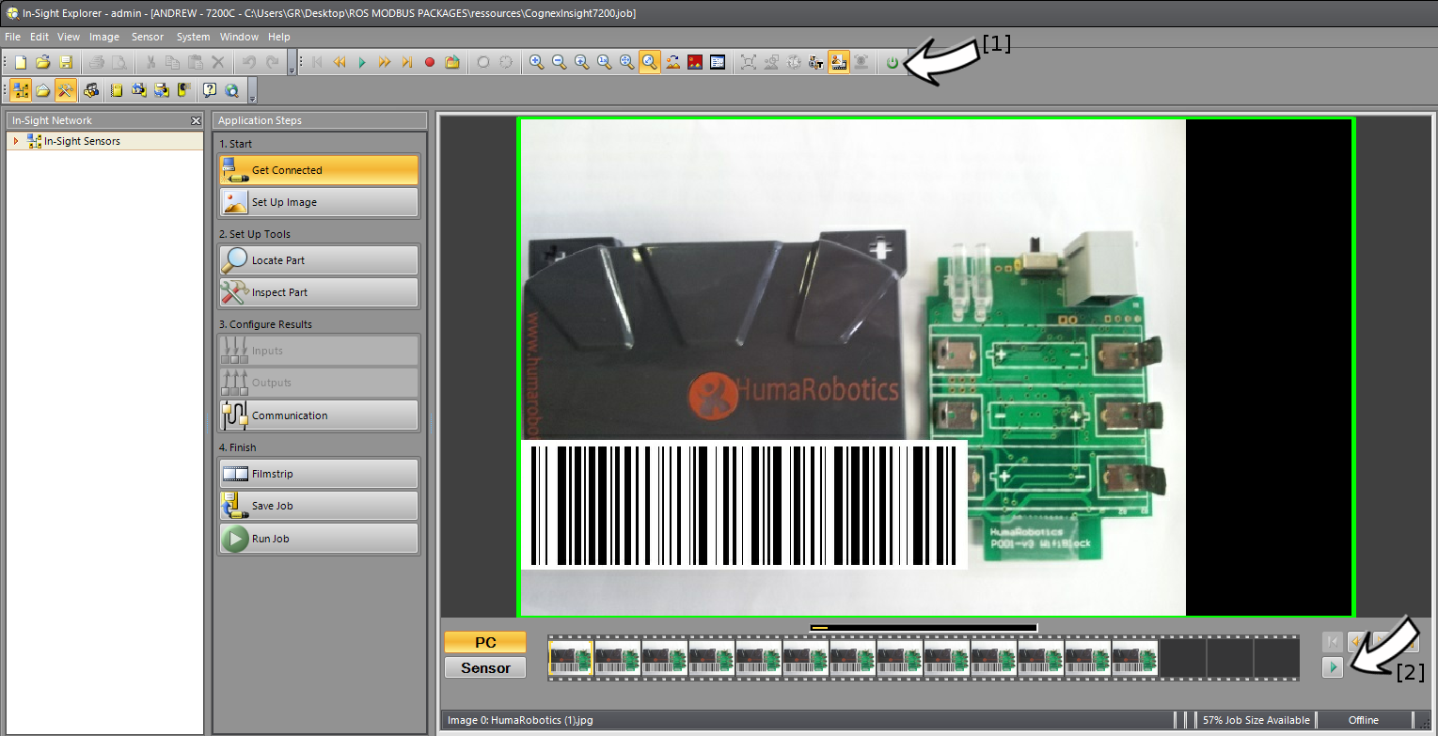Viewport: 1438px width, 736px height.
Task: Open the Set Up Image step
Action: pos(319,202)
